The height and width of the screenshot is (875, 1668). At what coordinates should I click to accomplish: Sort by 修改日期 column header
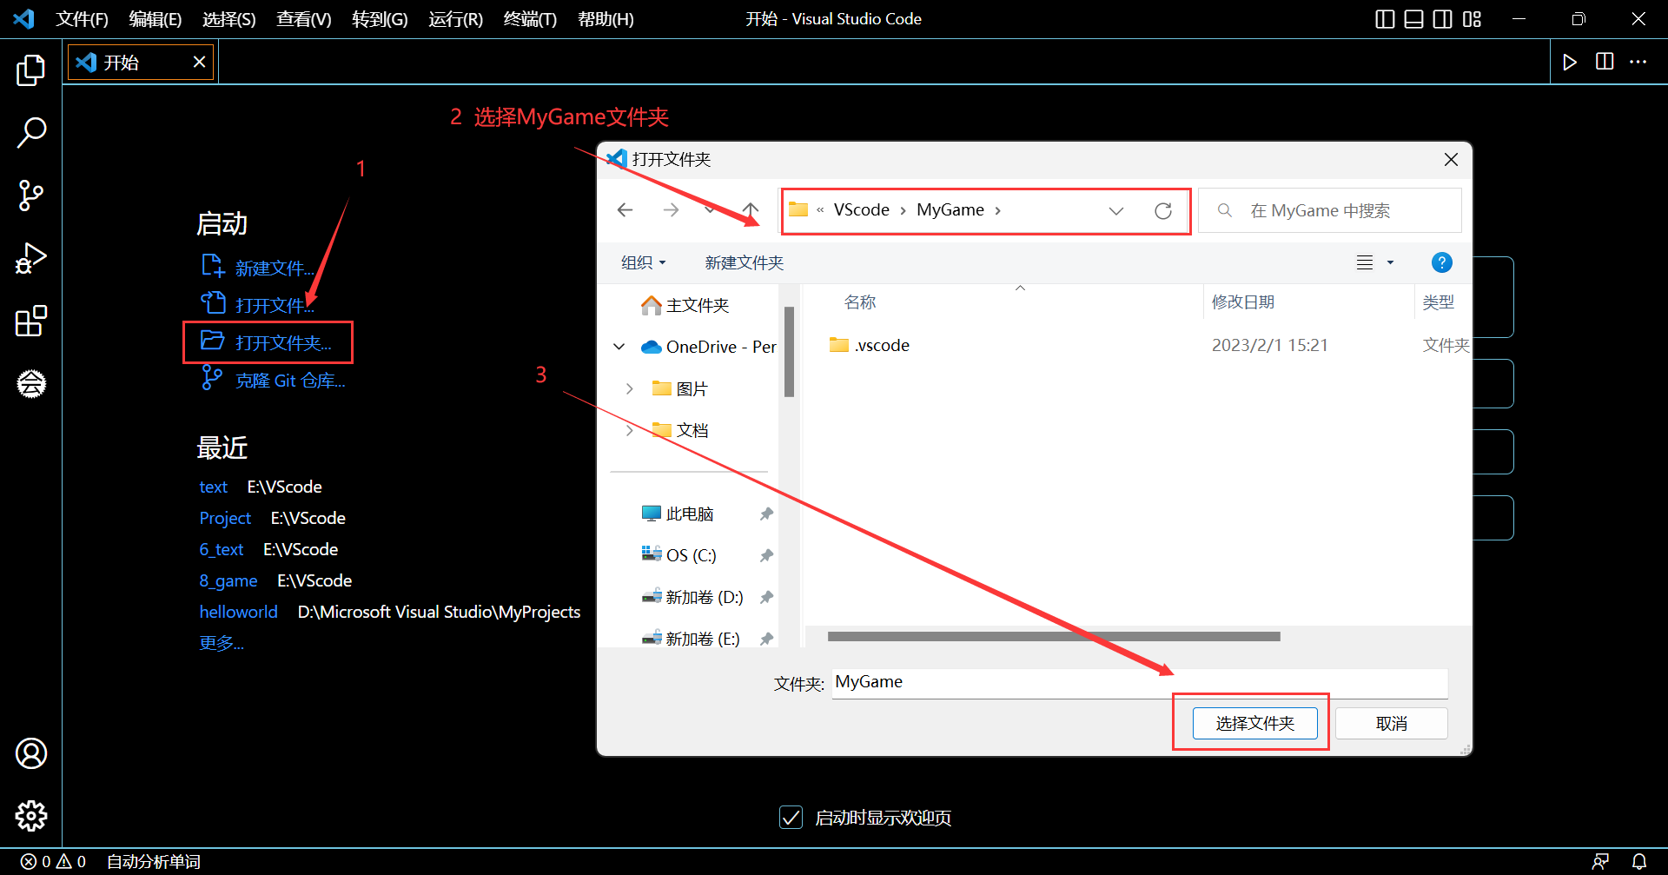click(1242, 302)
